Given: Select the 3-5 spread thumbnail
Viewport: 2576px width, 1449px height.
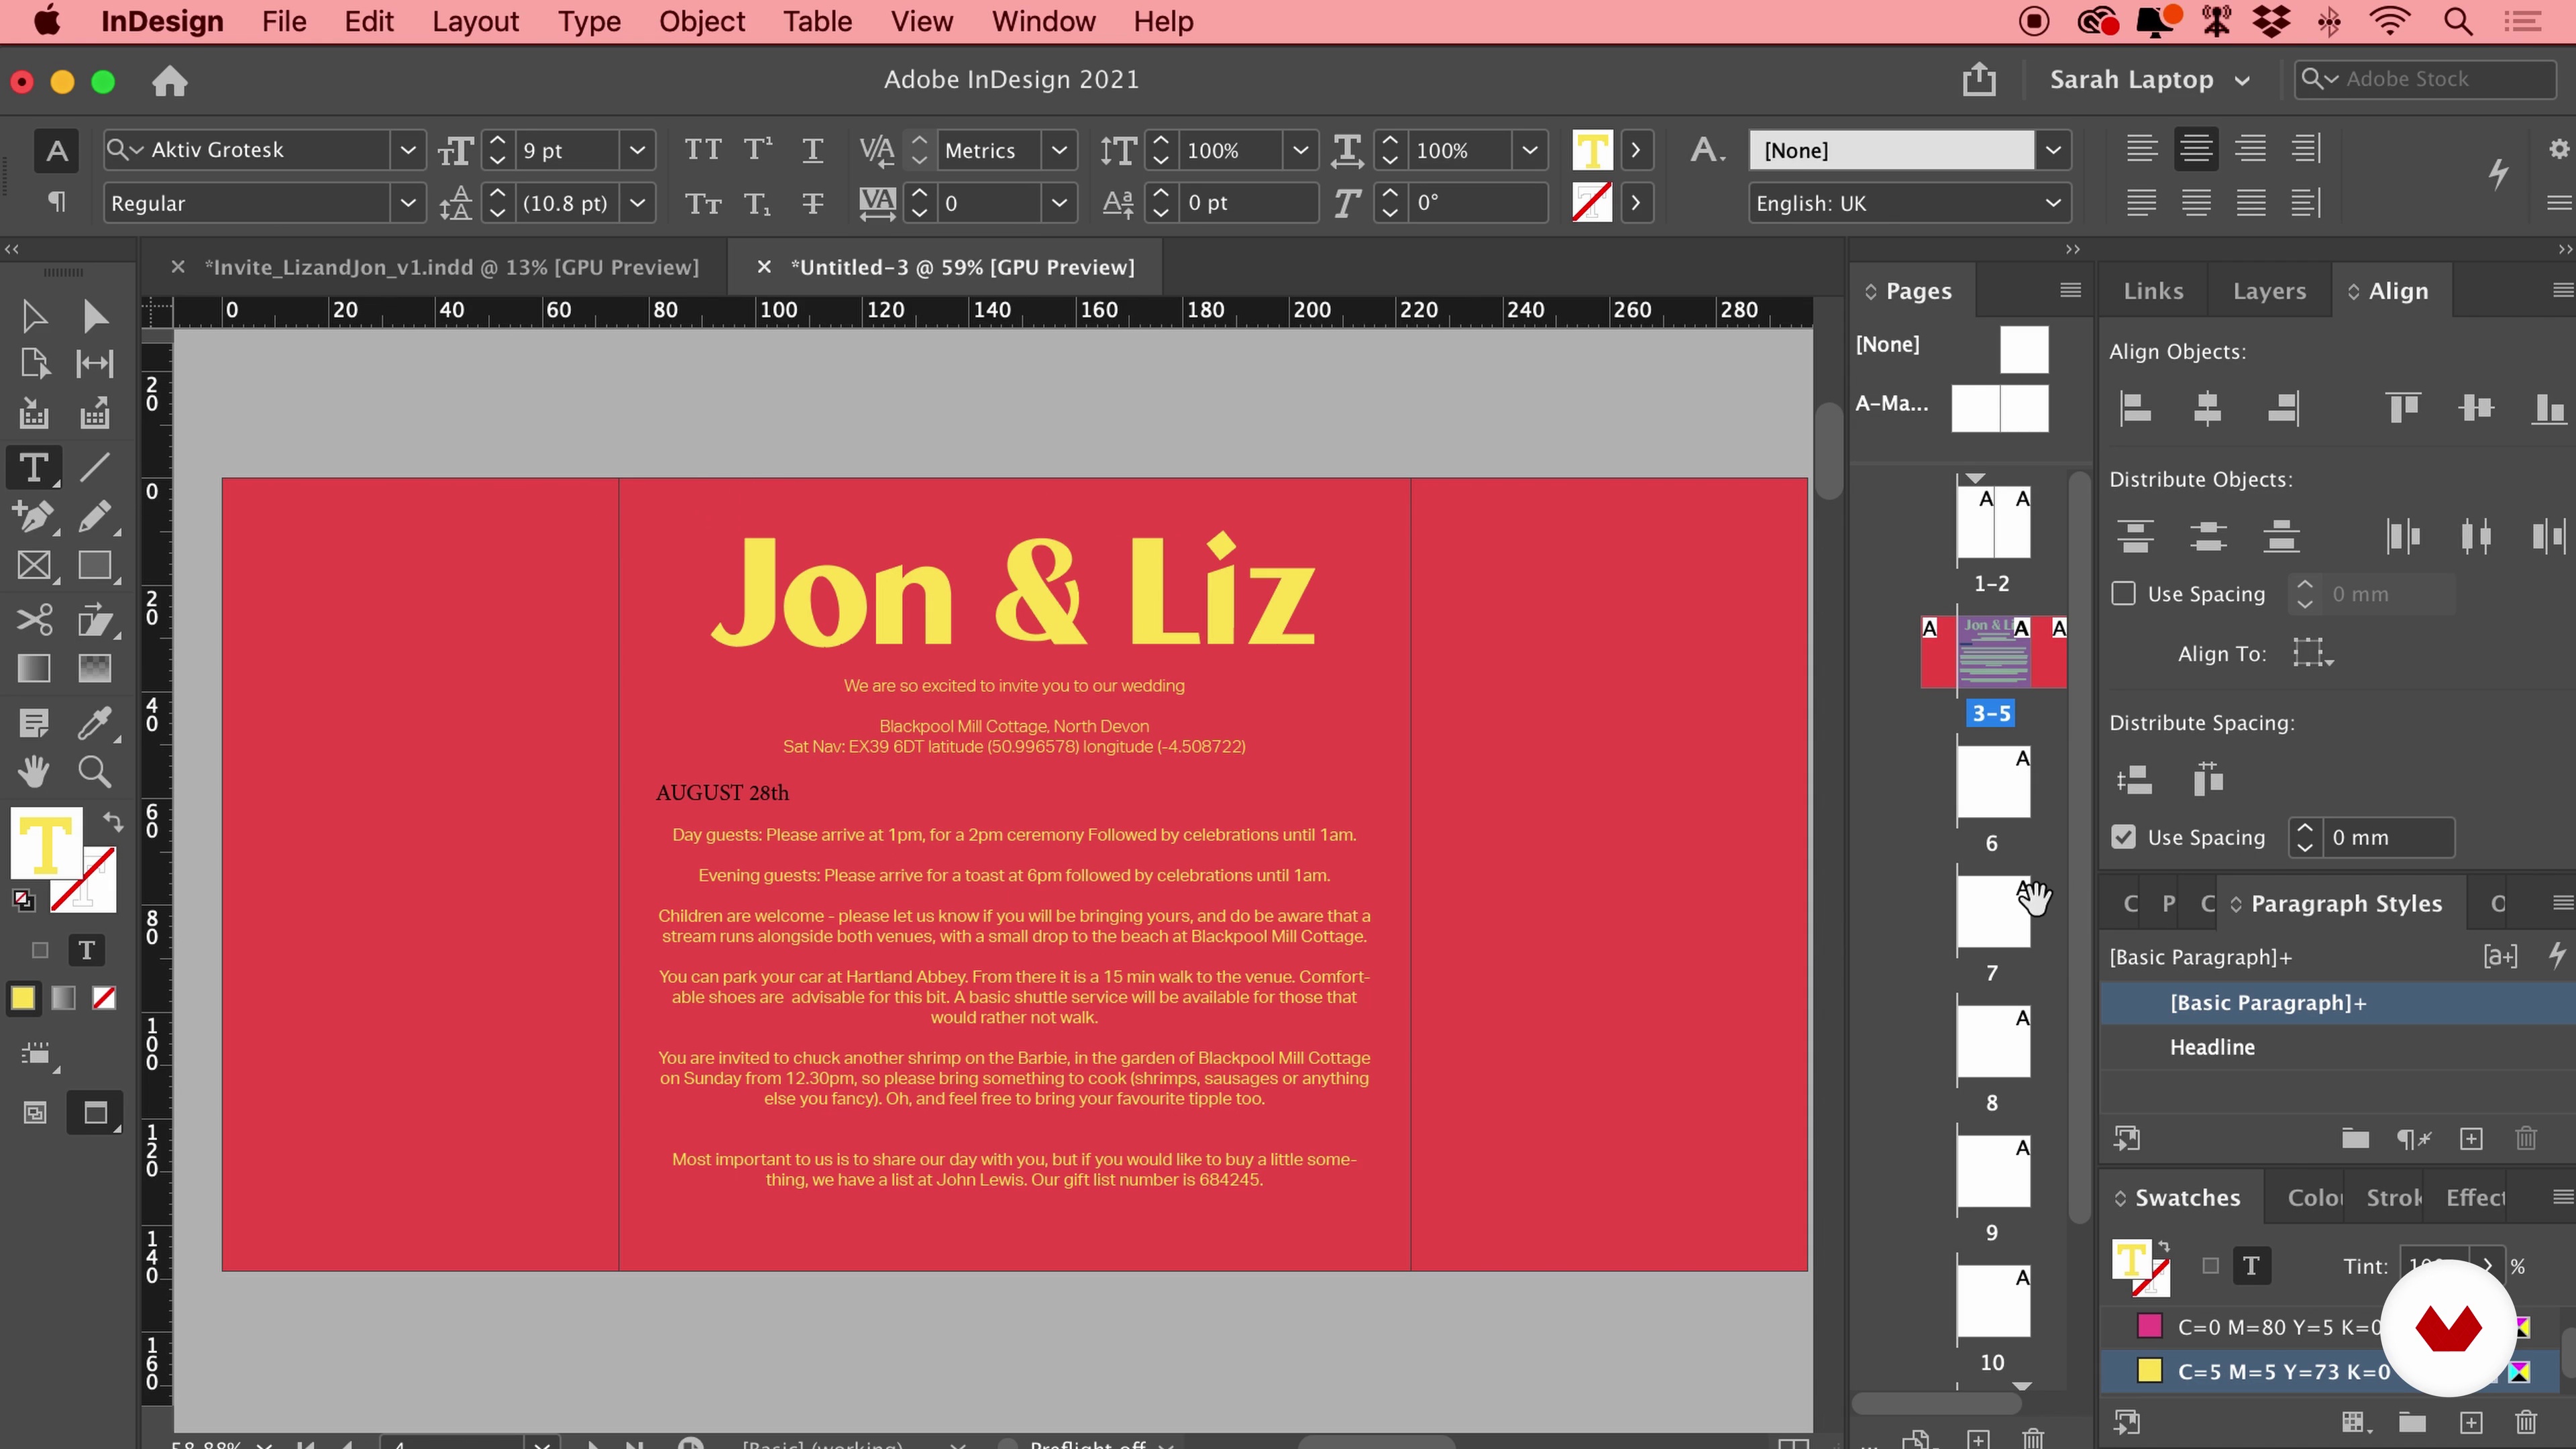Looking at the screenshot, I should (x=1993, y=653).
